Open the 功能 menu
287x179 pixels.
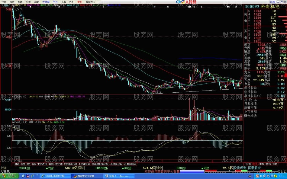click(x=37, y=2)
